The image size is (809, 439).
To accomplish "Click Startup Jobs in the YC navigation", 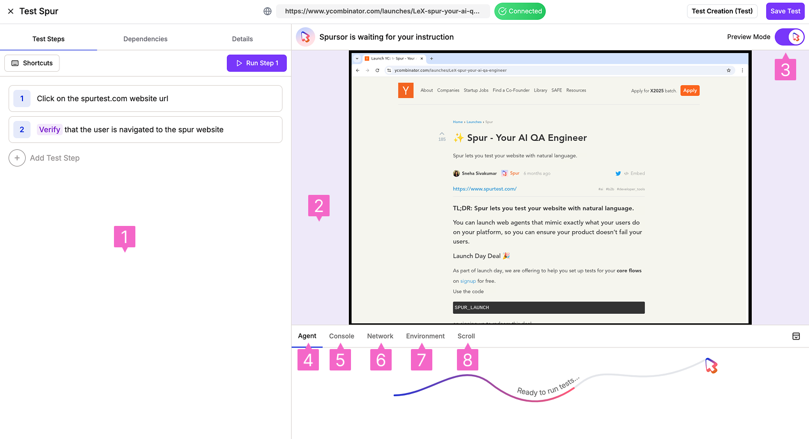I will [x=476, y=90].
